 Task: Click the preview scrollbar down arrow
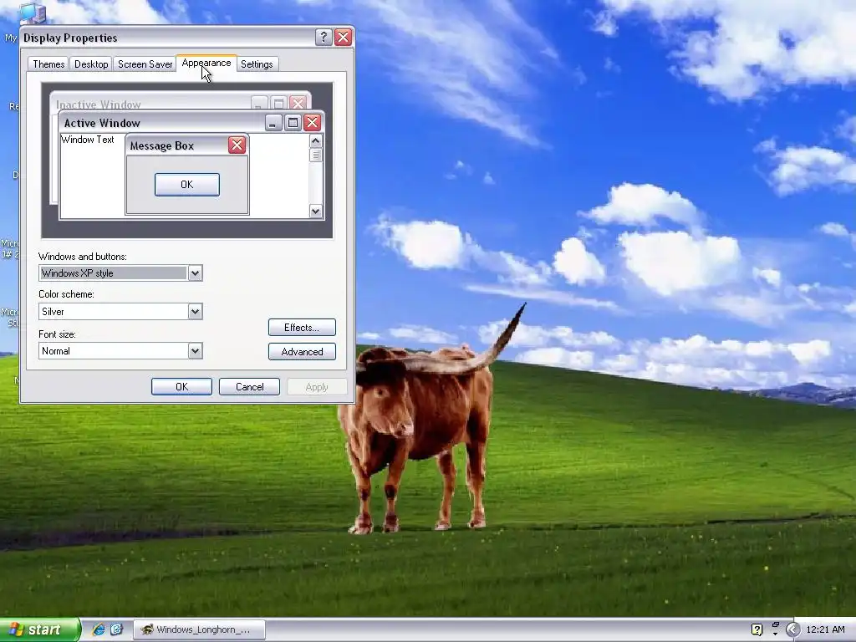(x=315, y=211)
